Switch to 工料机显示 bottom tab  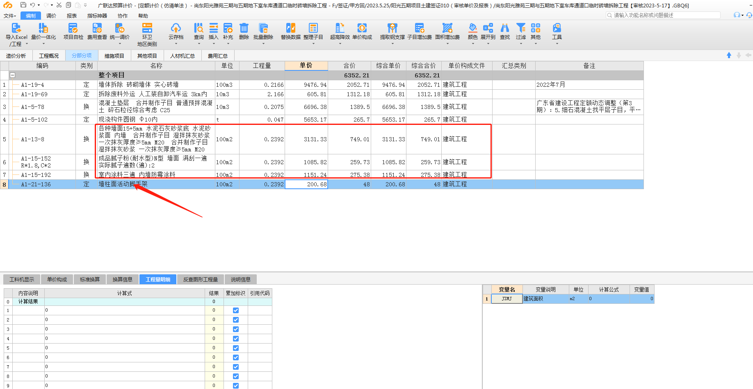(x=22, y=279)
